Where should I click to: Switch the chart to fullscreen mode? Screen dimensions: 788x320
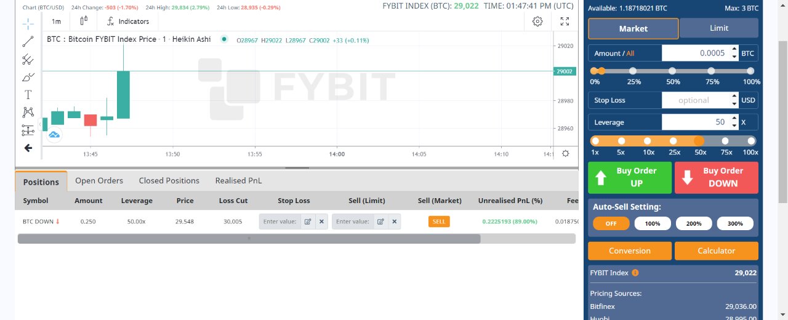(x=565, y=21)
